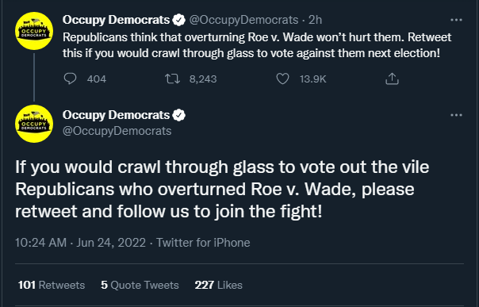The width and height of the screenshot is (479, 307).
Task: Click the Twitter for iPhone source link
Action: point(203,243)
